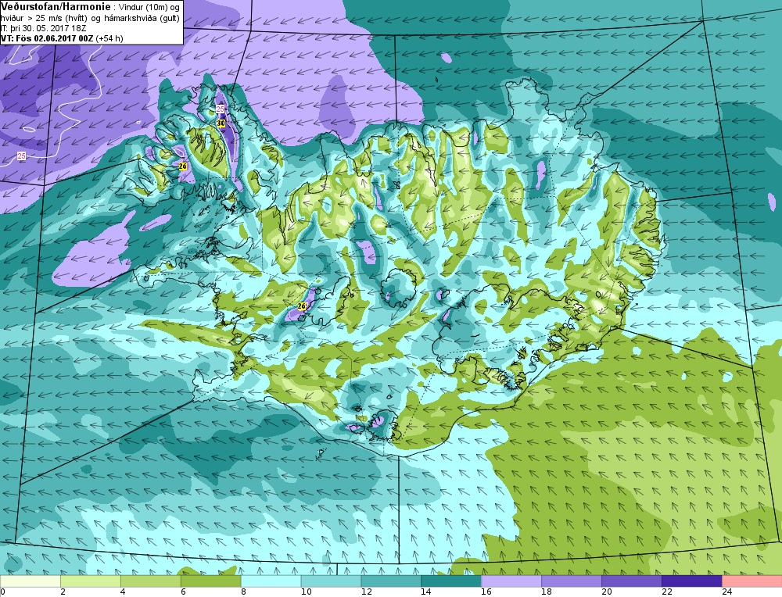This screenshot has height=597, width=782.
Task: Click the '(+54 h)' forecast offset text
Action: click(109, 38)
